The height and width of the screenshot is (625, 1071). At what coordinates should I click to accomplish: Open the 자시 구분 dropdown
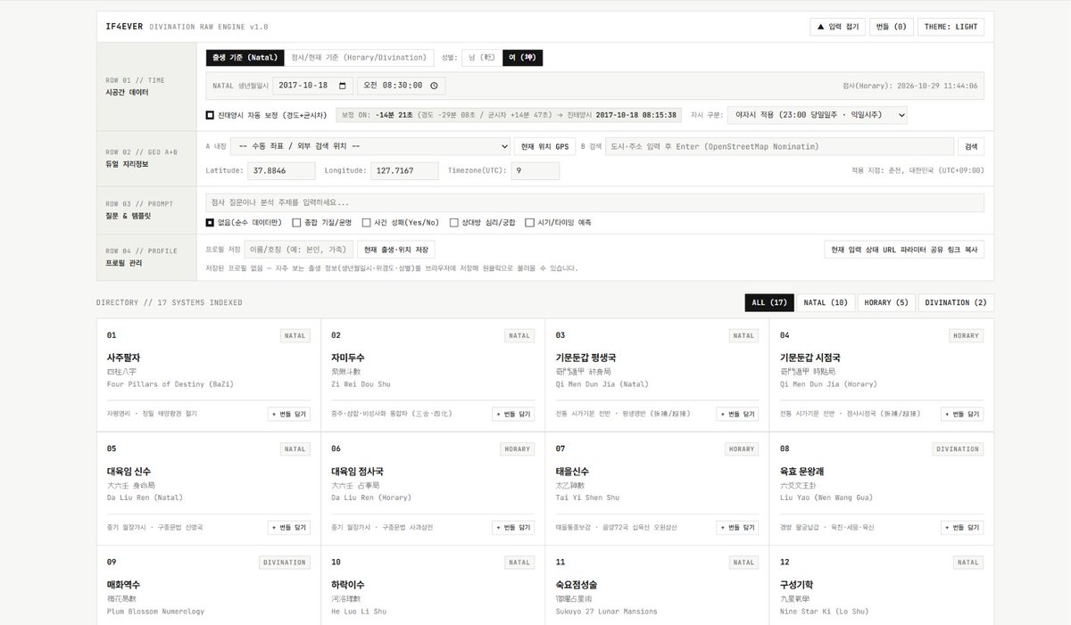[x=818, y=115]
